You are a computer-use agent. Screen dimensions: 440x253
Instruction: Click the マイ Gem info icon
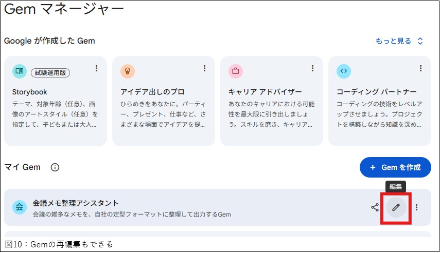coord(55,167)
